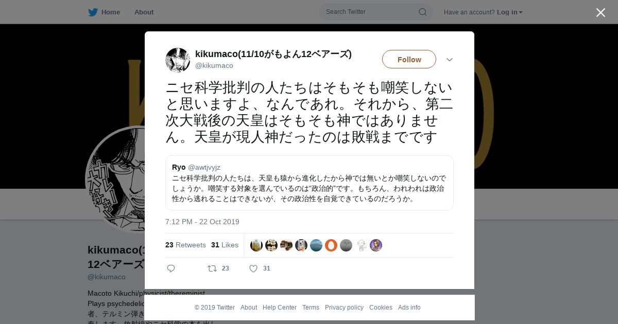Open the Privacy policy footer link

(x=344, y=308)
